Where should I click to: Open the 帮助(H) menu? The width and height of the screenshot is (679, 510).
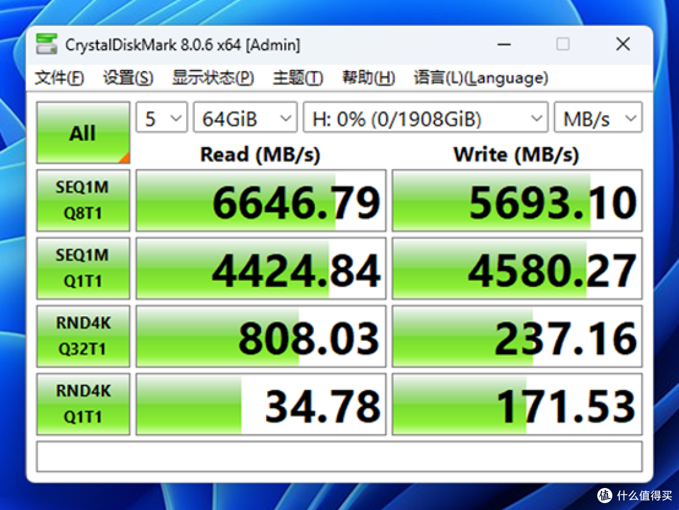pyautogui.click(x=368, y=78)
